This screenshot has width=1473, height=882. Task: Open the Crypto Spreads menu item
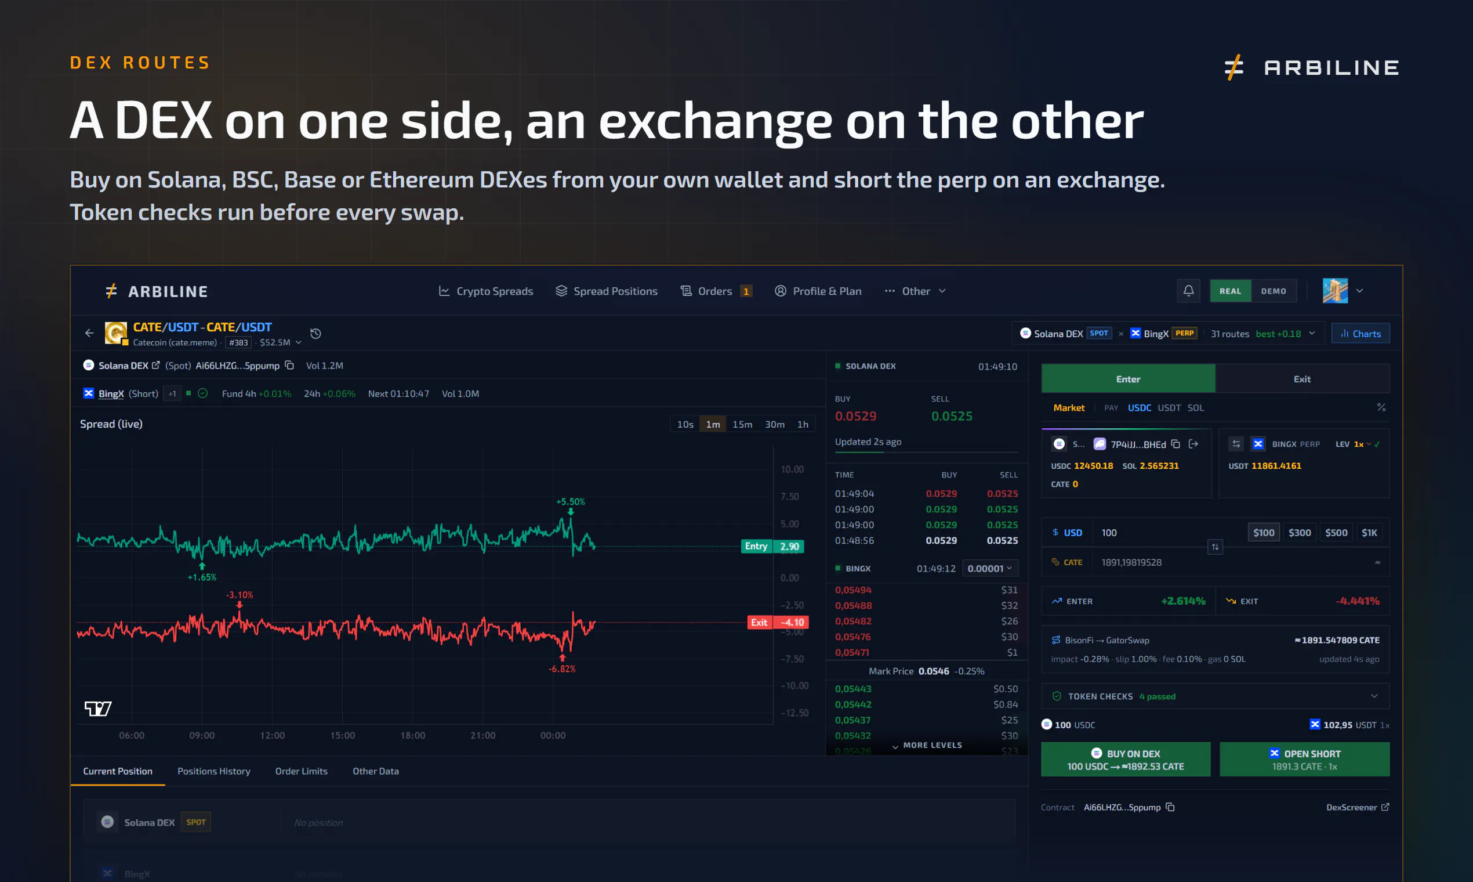(x=485, y=291)
